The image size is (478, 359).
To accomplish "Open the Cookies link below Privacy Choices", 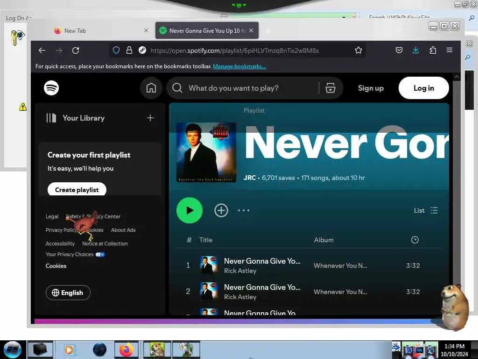I will 56,266.
